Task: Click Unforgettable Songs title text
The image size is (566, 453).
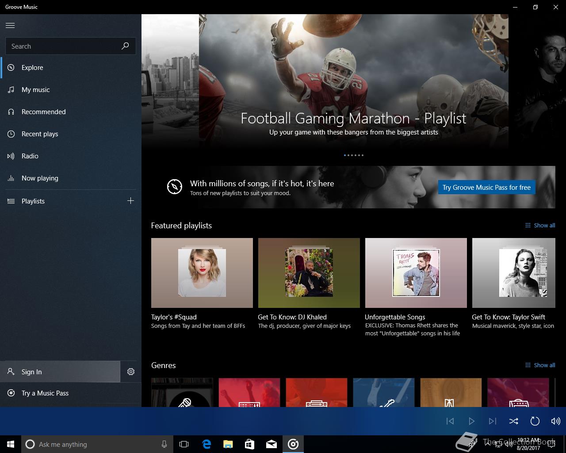Action: pyautogui.click(x=395, y=317)
